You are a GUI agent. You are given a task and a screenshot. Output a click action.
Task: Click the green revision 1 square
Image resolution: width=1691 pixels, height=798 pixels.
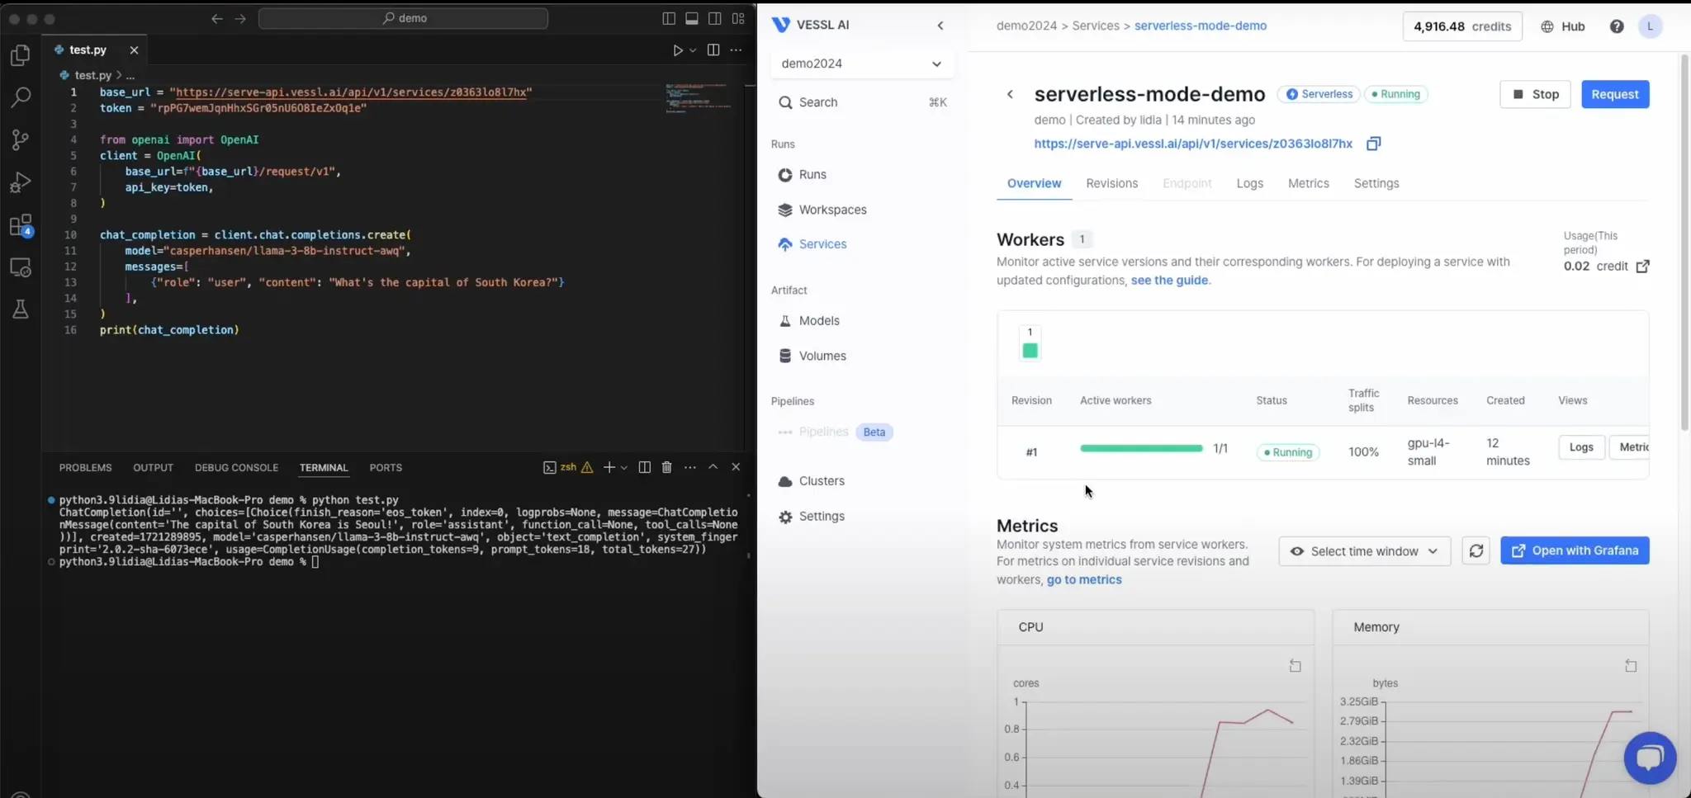[1030, 351]
